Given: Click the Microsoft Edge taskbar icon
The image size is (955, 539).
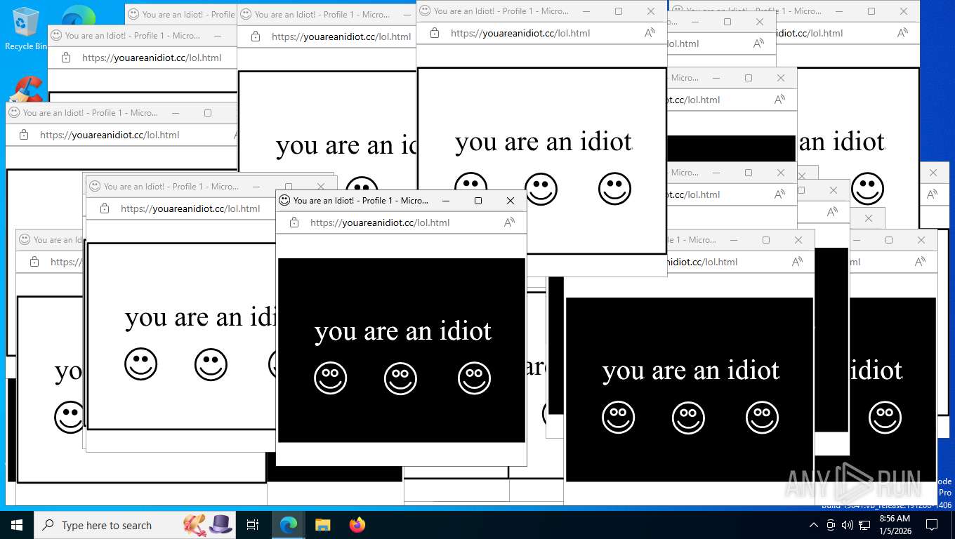Looking at the screenshot, I should pos(289,525).
